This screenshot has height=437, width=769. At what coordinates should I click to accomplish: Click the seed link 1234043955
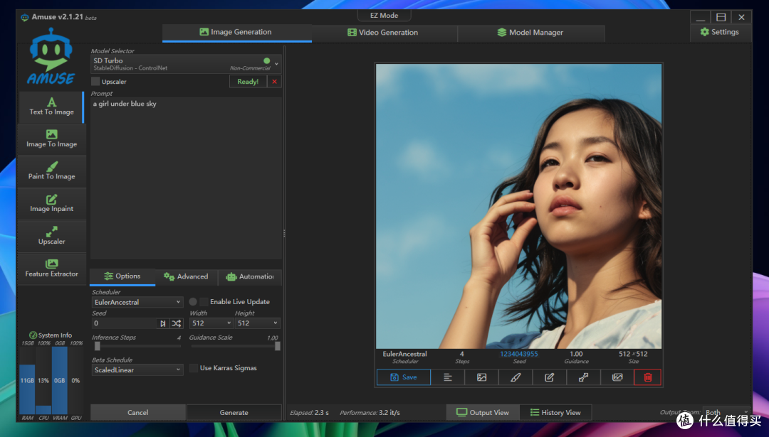pos(519,354)
